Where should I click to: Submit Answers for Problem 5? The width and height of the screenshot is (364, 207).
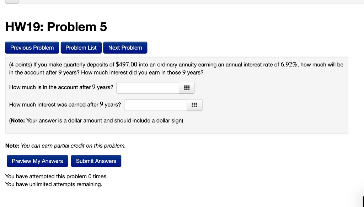point(96,160)
